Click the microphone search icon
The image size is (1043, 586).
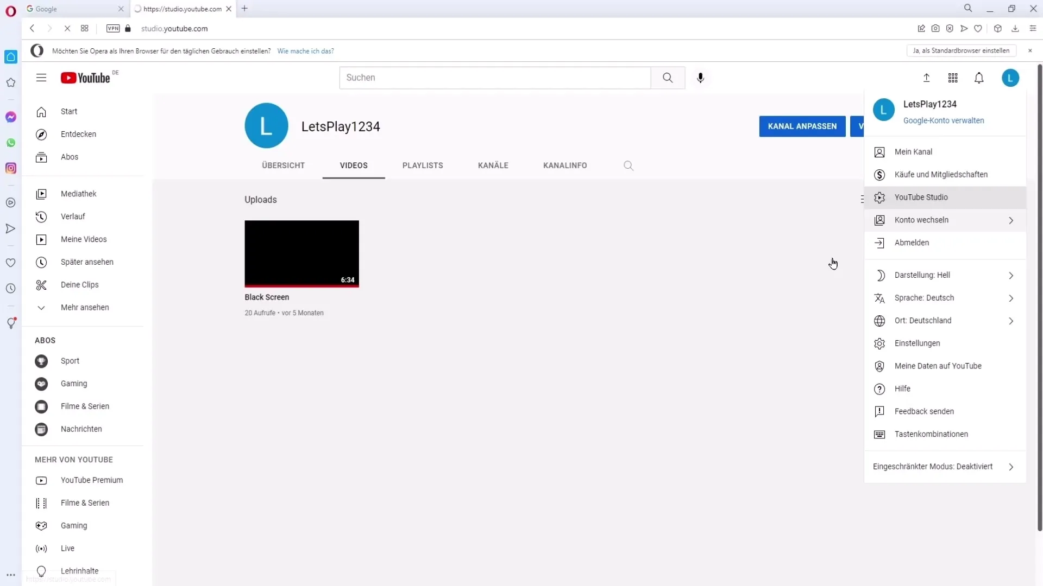pyautogui.click(x=701, y=77)
